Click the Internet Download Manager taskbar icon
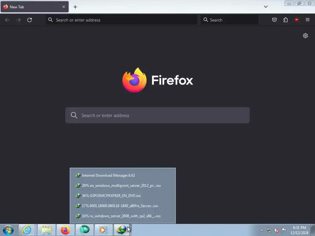Image resolution: width=315 pixels, height=236 pixels. [122, 230]
